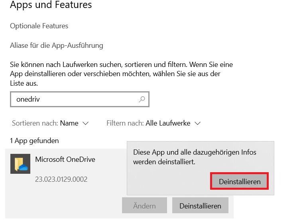Select the Microsoft OneDrive app name

tap(65, 159)
